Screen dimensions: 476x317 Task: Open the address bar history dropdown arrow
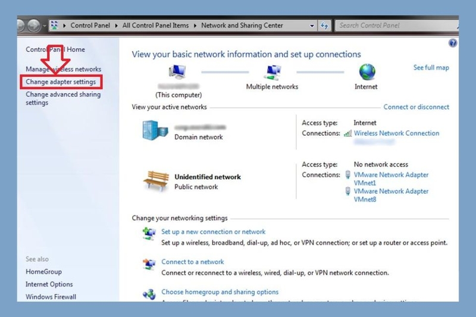coord(312,26)
